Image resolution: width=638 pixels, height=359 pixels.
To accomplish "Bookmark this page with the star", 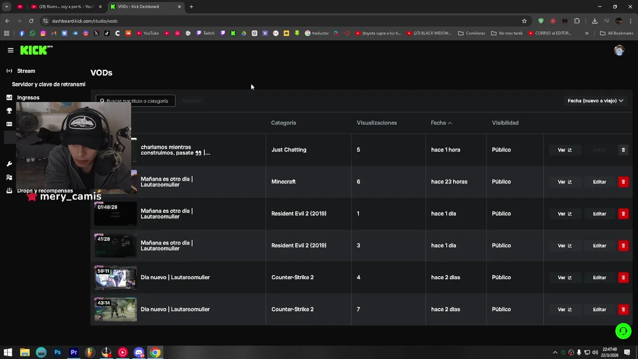I will click(524, 21).
